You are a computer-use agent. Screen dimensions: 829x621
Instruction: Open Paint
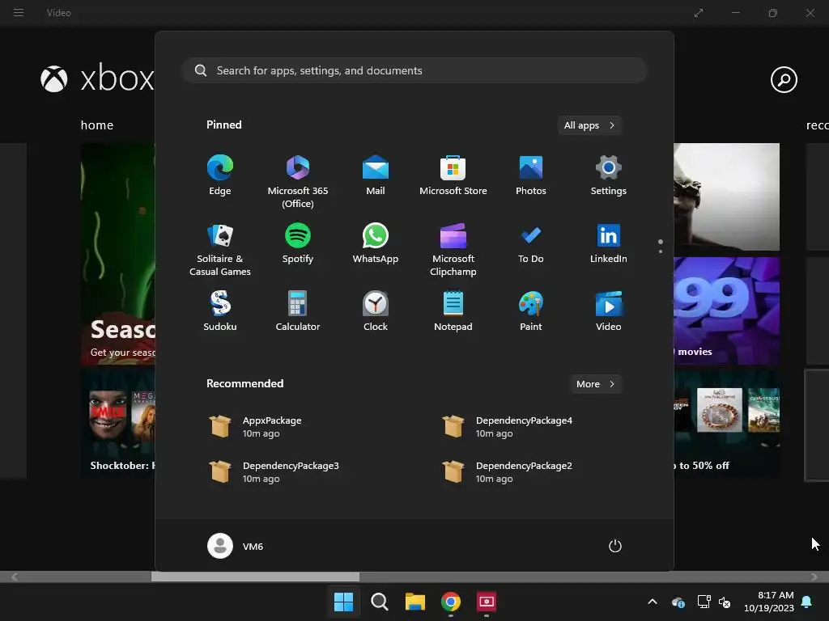531,311
